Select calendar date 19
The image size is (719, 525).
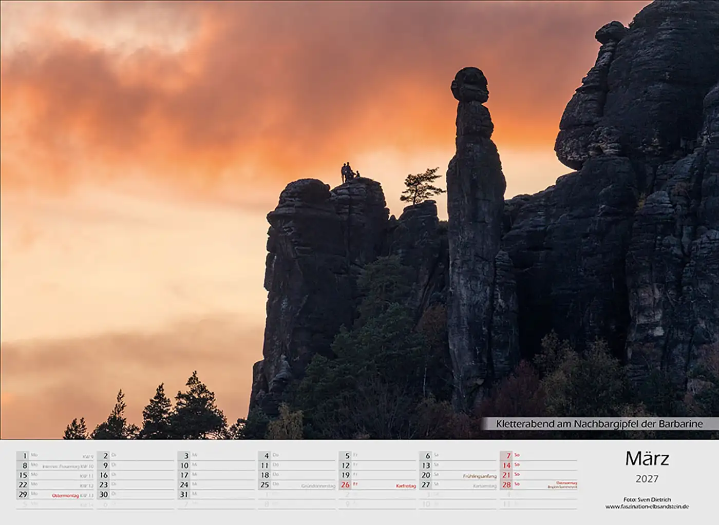(x=346, y=475)
